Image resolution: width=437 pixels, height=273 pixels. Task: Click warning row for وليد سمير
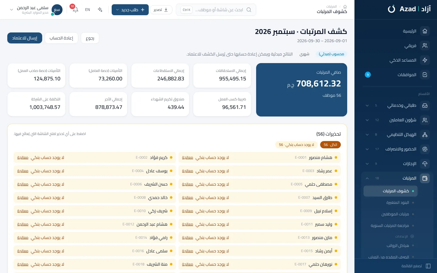pos(259,224)
